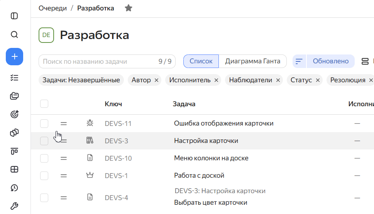The width and height of the screenshot is (374, 214).
Task: Check the checkbox for DEVS-10
Action: click(x=44, y=158)
